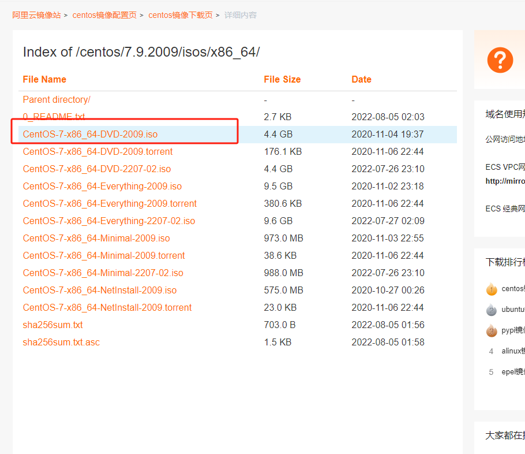525x454 pixels.
Task: Download CentOS-7-x86_64-Minimal-2009.iso
Action: (x=96, y=238)
